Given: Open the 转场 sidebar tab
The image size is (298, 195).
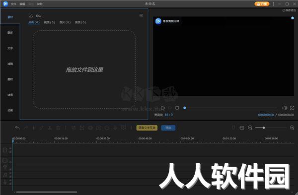Looking at the screenshot, I should tap(10, 95).
